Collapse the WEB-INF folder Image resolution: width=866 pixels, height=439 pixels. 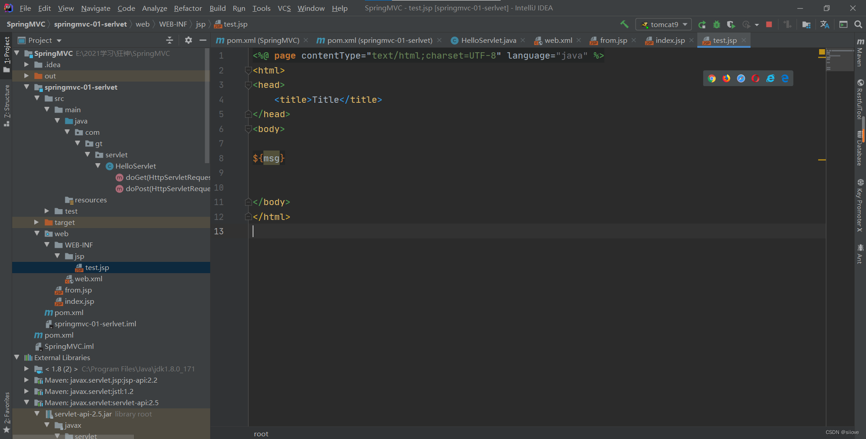[47, 245]
